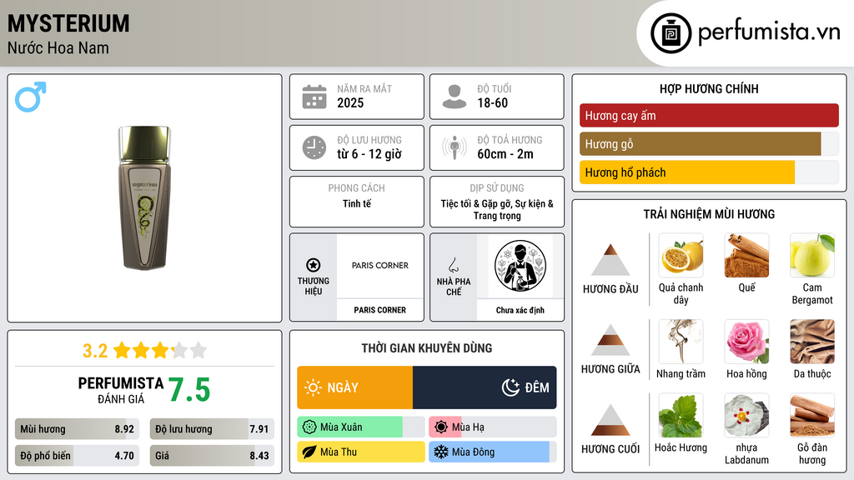Click the blue Mùa Đông season bar

489,452
